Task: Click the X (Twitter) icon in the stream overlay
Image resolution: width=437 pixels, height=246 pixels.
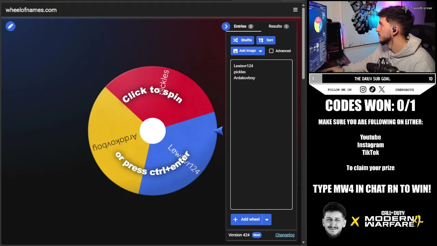Action: (x=382, y=90)
